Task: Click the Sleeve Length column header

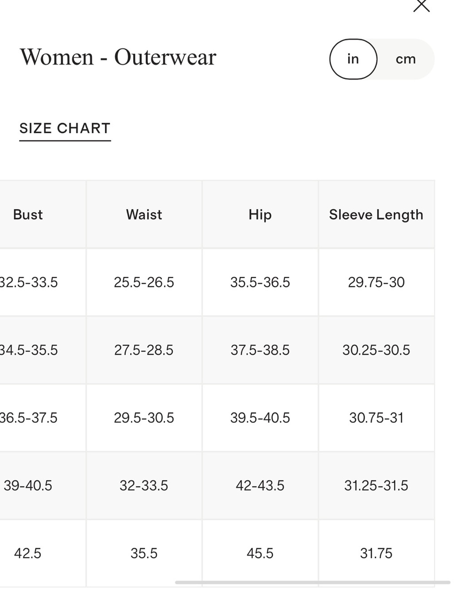Action: 376,215
